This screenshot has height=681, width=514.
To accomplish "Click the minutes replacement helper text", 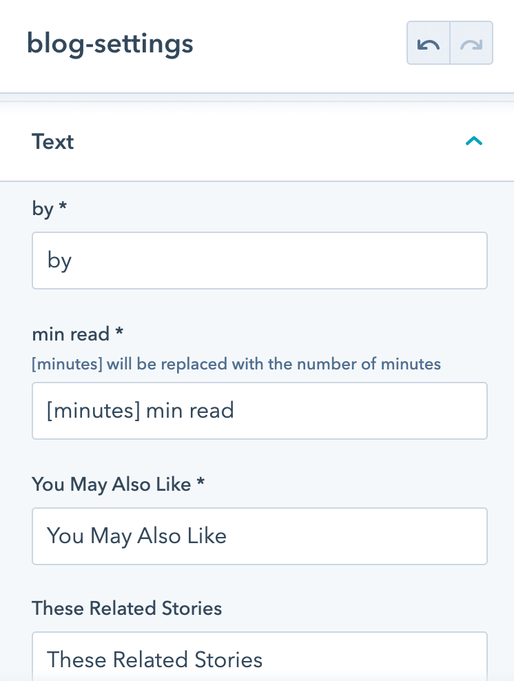I will click(x=236, y=364).
